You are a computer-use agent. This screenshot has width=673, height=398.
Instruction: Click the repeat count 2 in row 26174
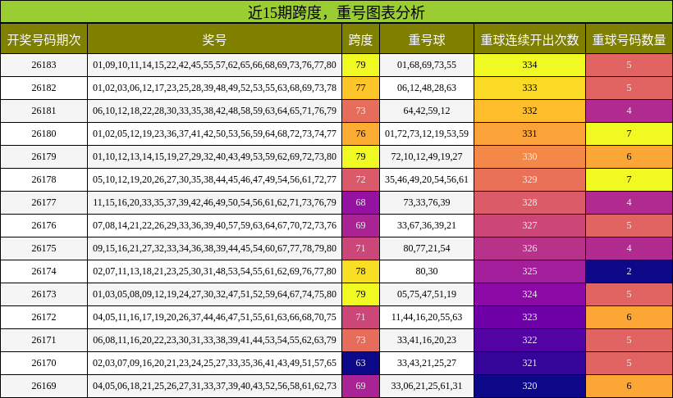tap(630, 271)
